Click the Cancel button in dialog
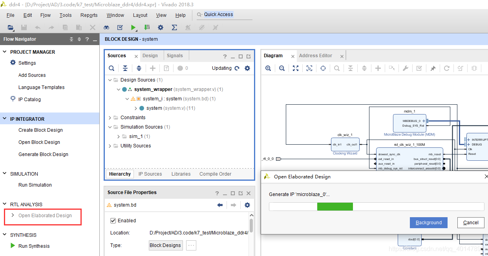 click(x=471, y=222)
